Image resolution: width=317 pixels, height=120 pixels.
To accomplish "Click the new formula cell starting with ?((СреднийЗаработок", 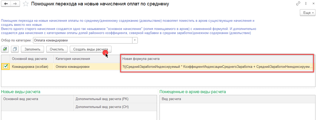I will pos(217,67).
